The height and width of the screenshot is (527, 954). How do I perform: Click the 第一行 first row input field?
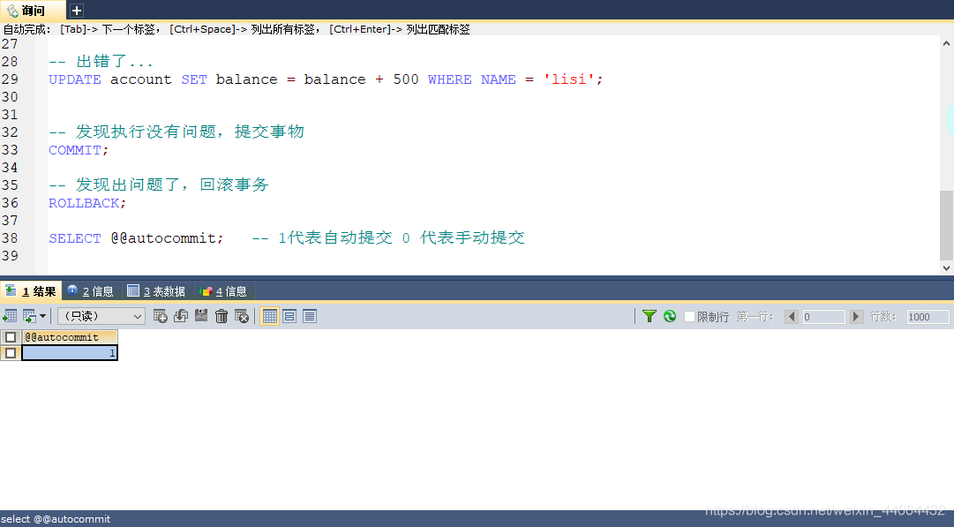(823, 316)
